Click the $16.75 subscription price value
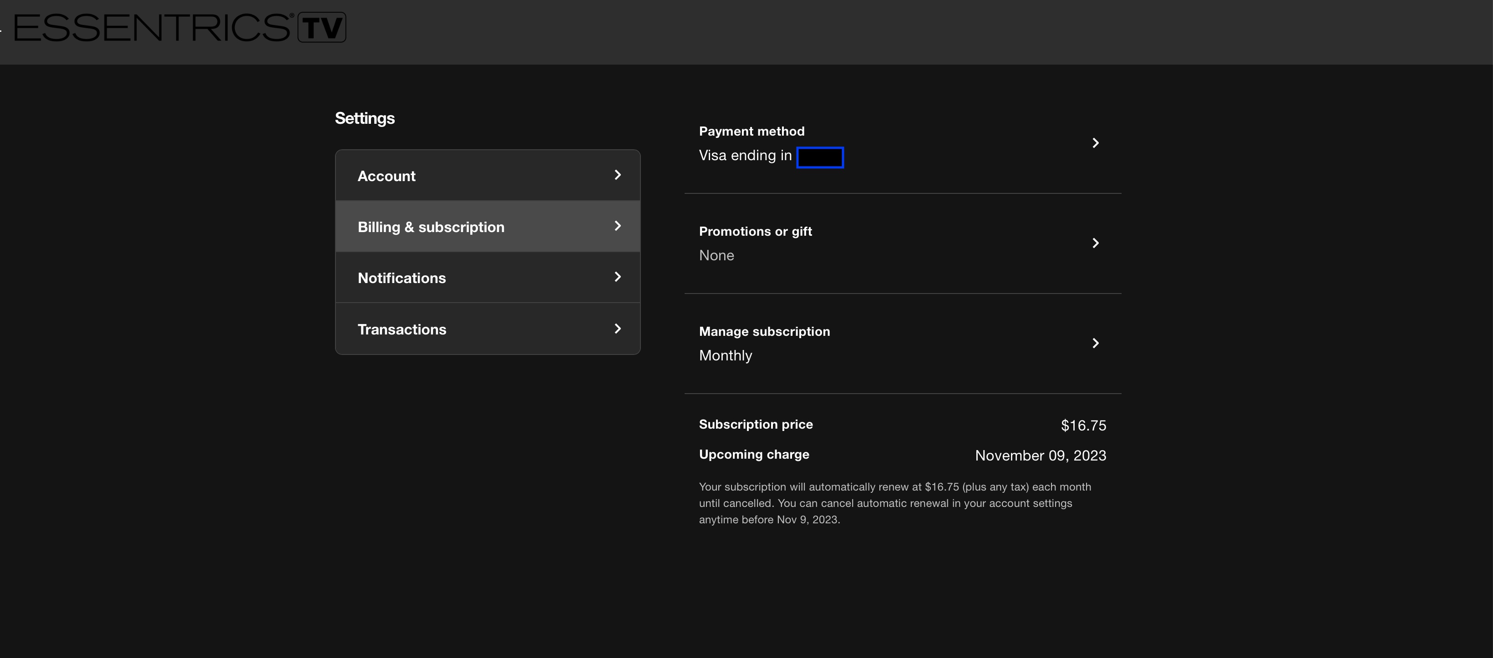 coord(1083,426)
